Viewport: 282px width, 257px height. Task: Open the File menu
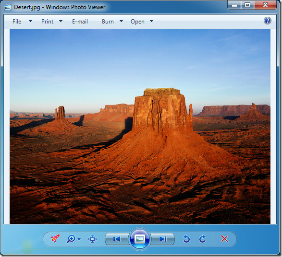[x=17, y=22]
